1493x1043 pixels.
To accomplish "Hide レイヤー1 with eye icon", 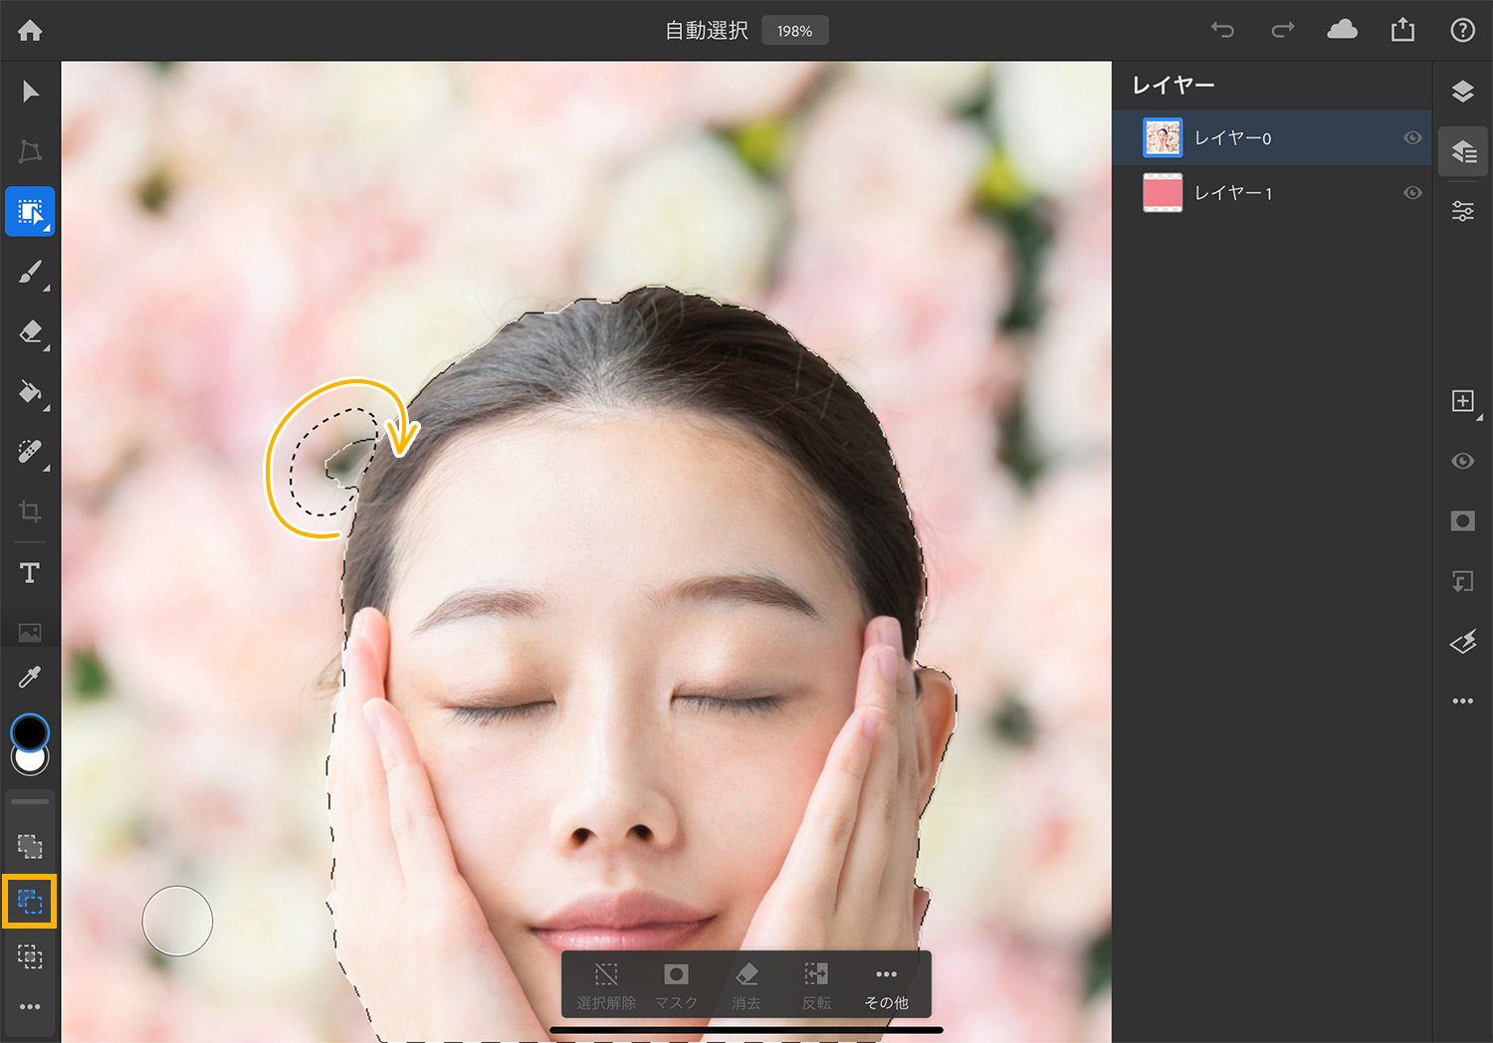I will click(1412, 192).
